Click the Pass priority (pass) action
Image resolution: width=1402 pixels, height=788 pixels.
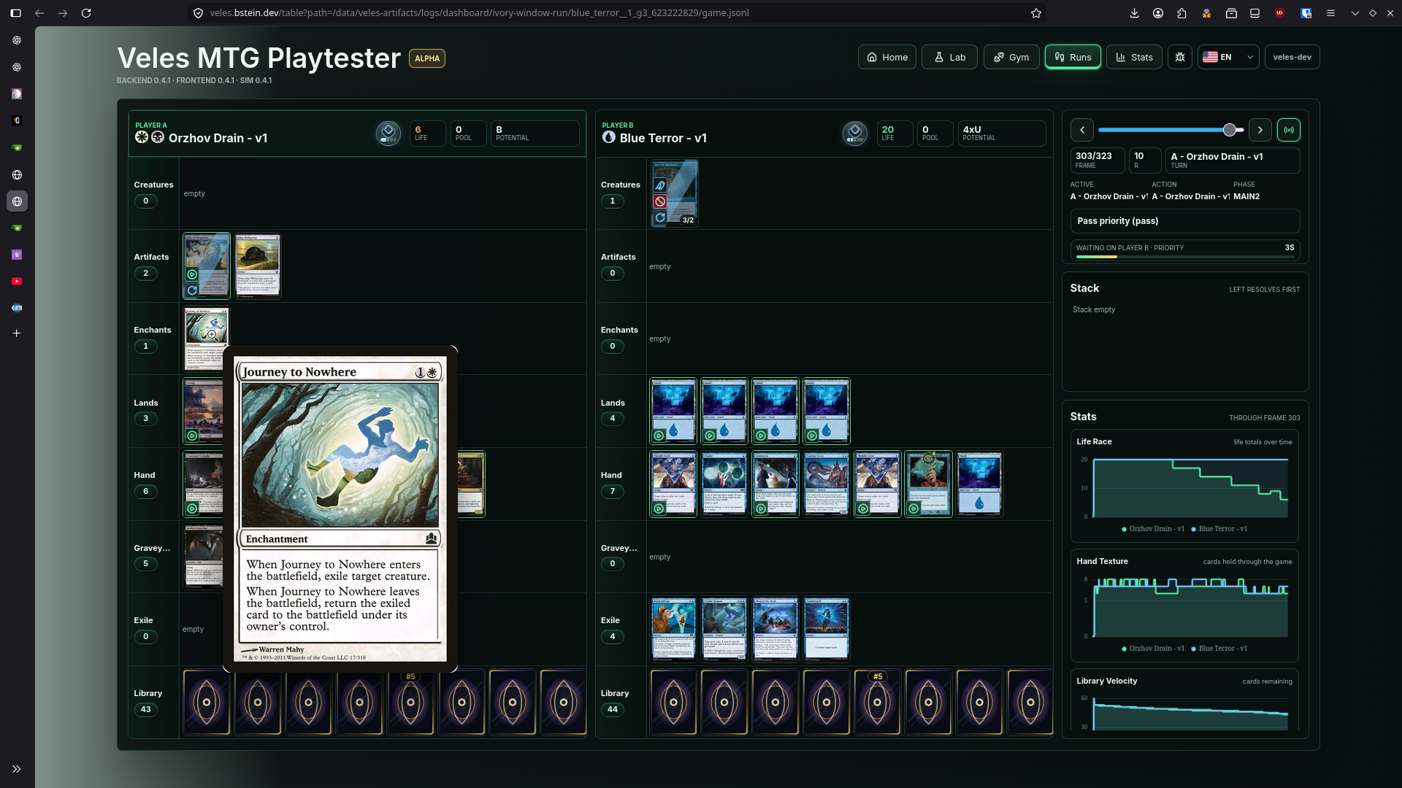coord(1185,221)
